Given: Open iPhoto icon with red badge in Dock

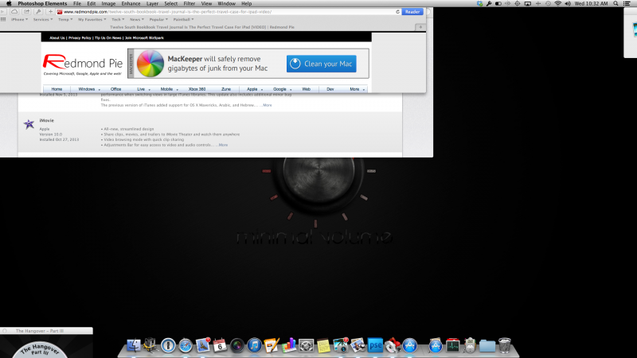Looking at the screenshot, I should click(x=341, y=345).
